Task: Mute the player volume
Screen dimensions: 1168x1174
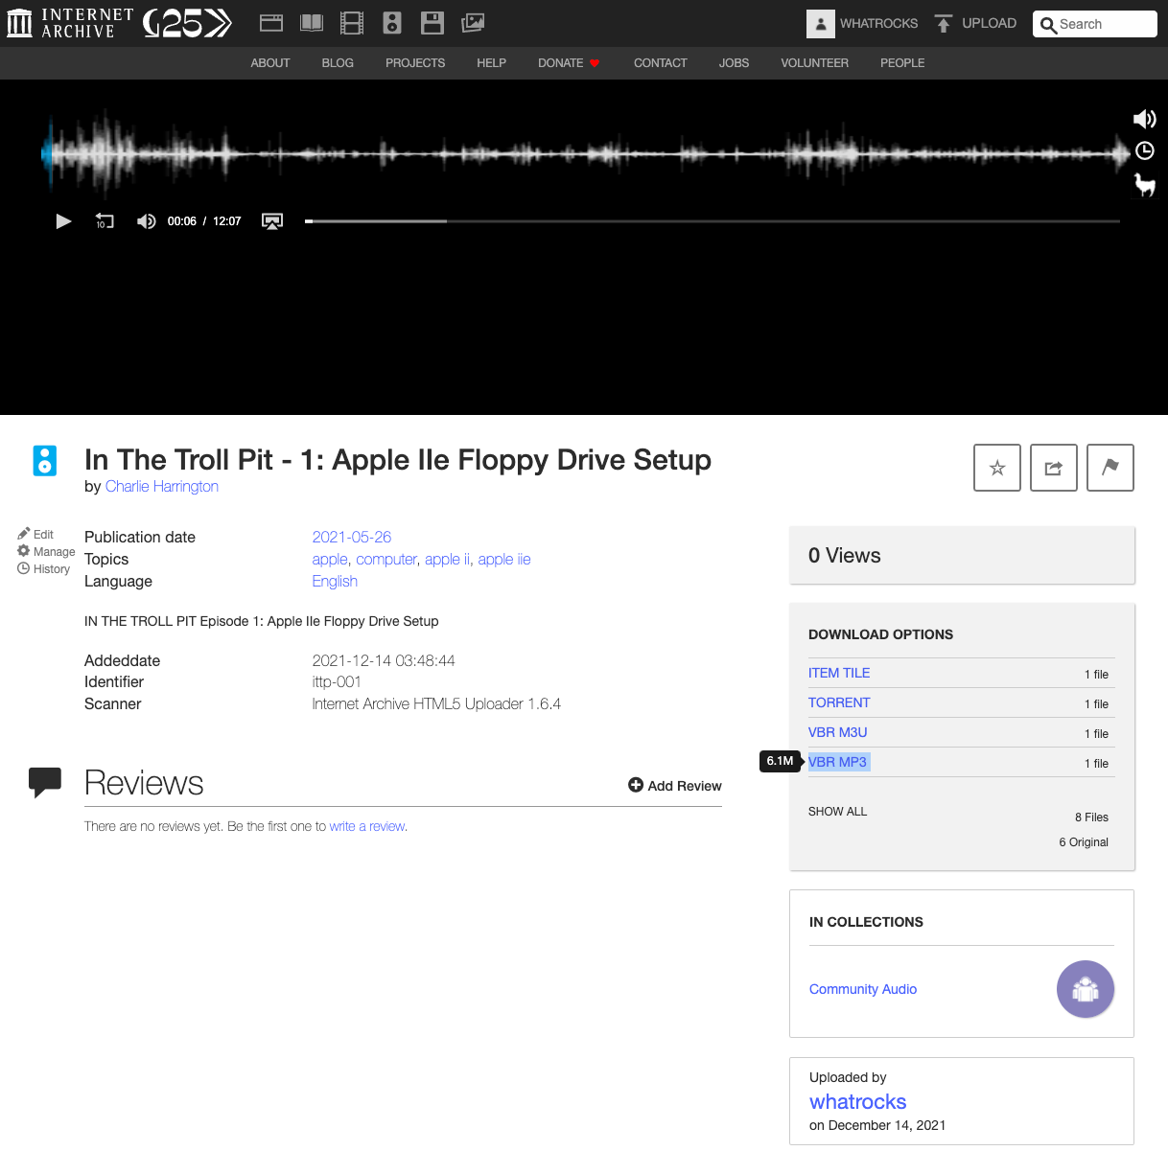Action: tap(146, 221)
